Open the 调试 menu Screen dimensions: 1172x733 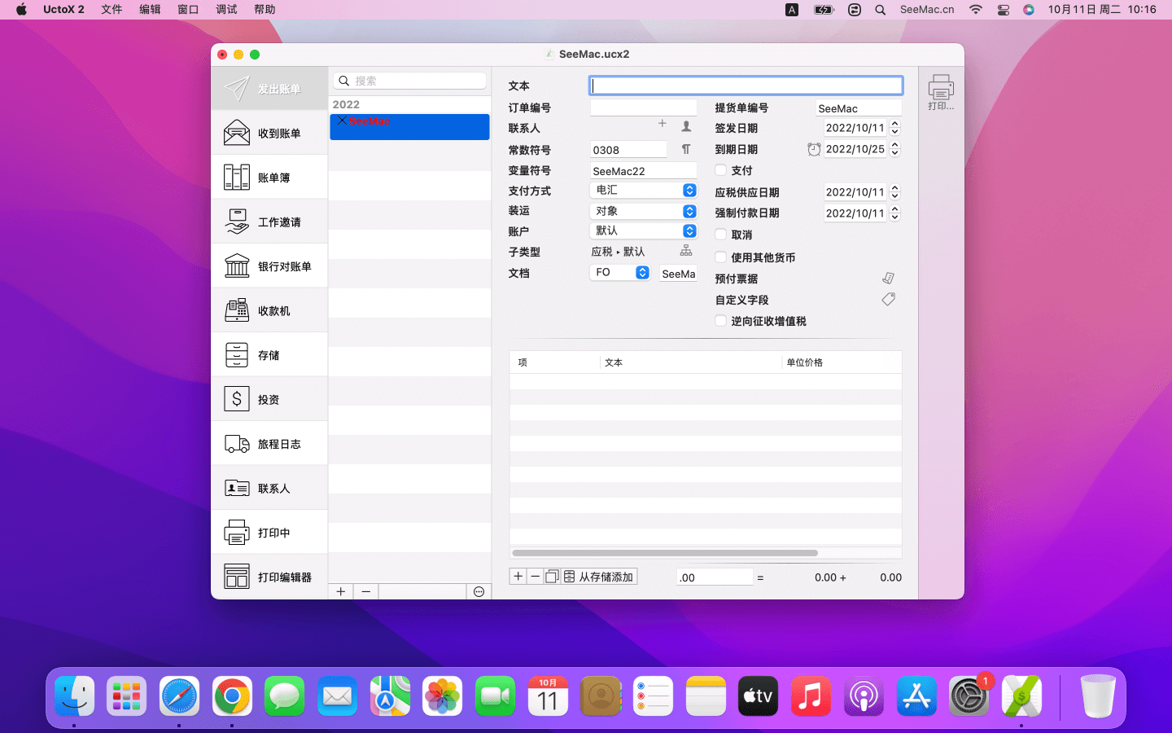226,10
